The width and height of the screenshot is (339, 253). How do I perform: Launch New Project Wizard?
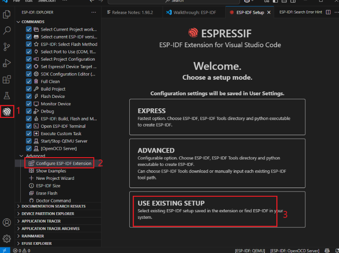58,178
